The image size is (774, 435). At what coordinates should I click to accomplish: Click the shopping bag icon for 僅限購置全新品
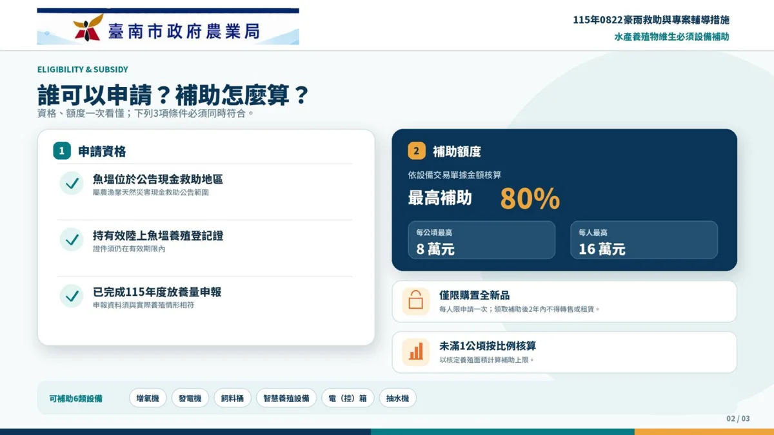click(415, 301)
